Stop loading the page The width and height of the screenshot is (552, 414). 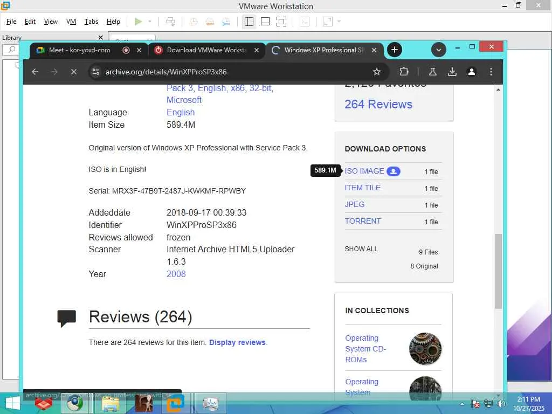coord(73,72)
